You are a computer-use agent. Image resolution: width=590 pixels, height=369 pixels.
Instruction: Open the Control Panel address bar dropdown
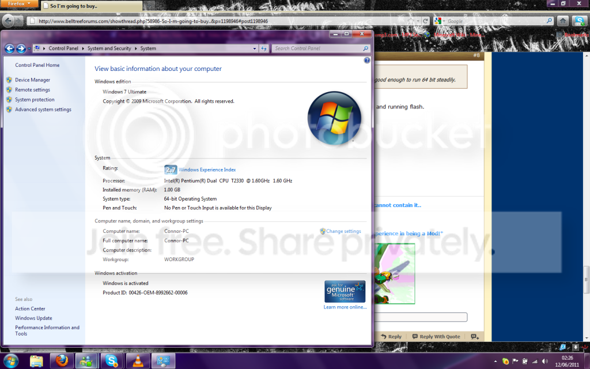[254, 48]
